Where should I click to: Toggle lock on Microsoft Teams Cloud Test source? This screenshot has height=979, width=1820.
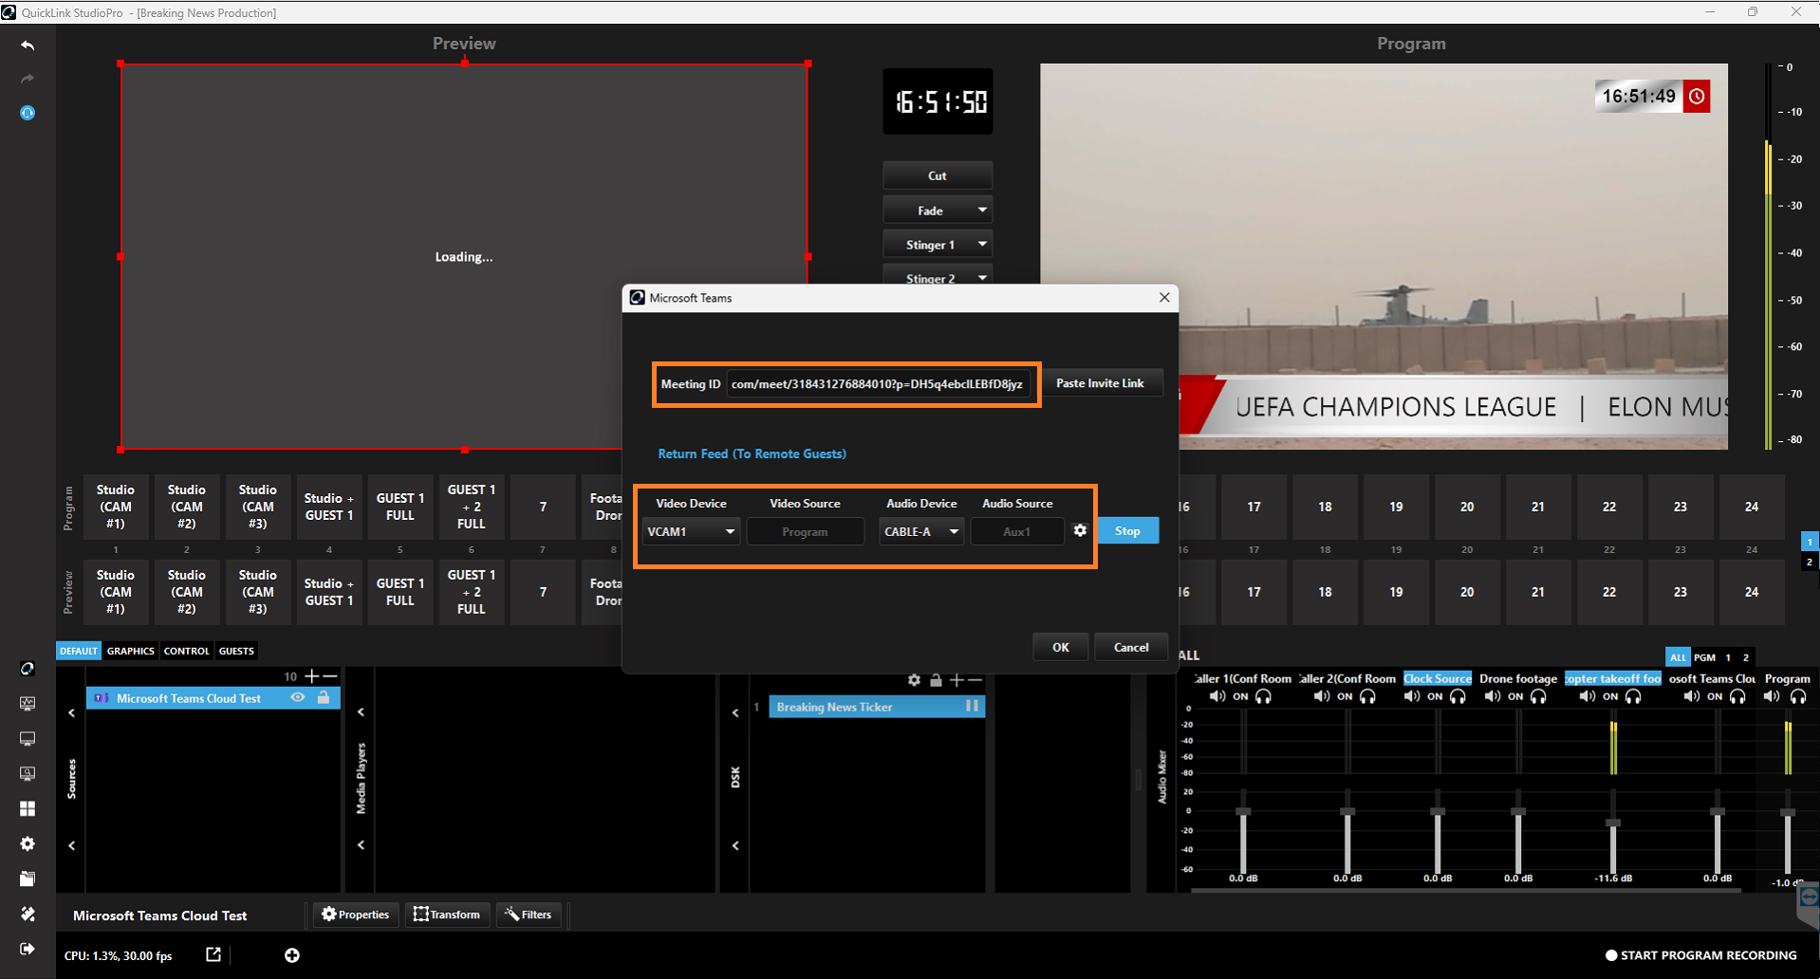(324, 697)
